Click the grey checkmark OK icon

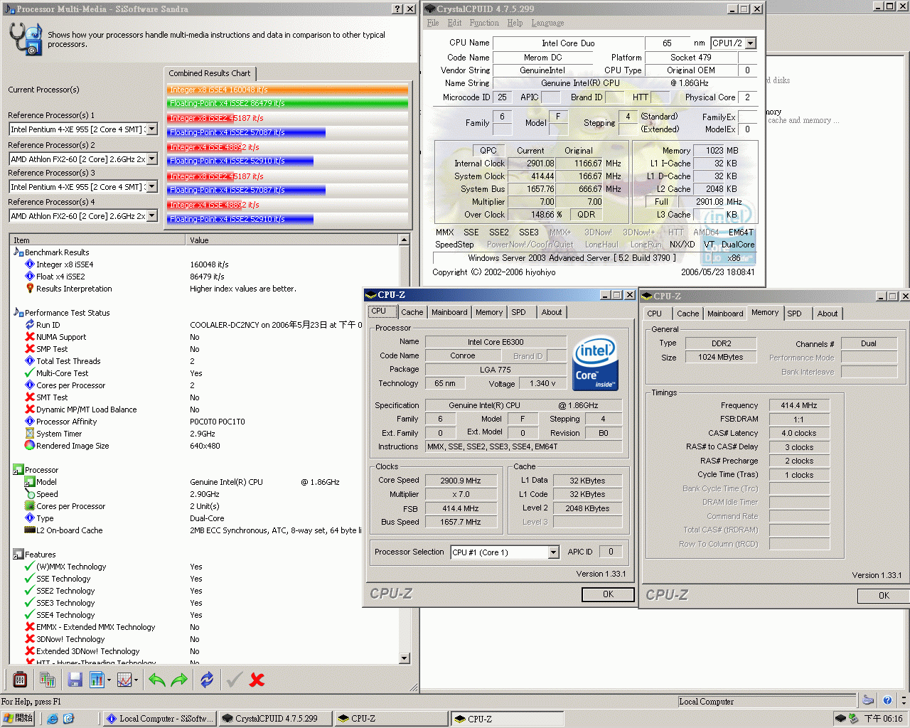234,680
